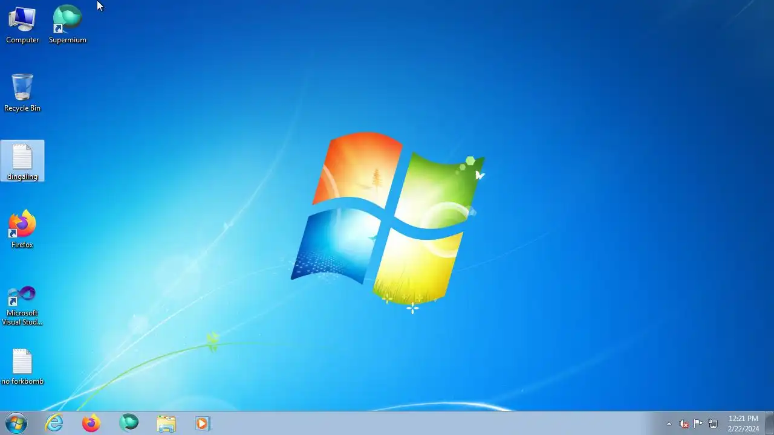The image size is (774, 435).
Task: Select the Microsoft Visual Studio shortcut
Action: pyautogui.click(x=22, y=306)
